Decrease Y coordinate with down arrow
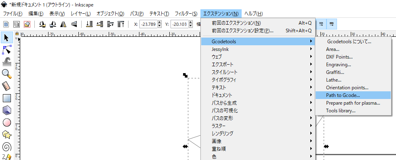This screenshot has height=160, width=396. (191, 26)
